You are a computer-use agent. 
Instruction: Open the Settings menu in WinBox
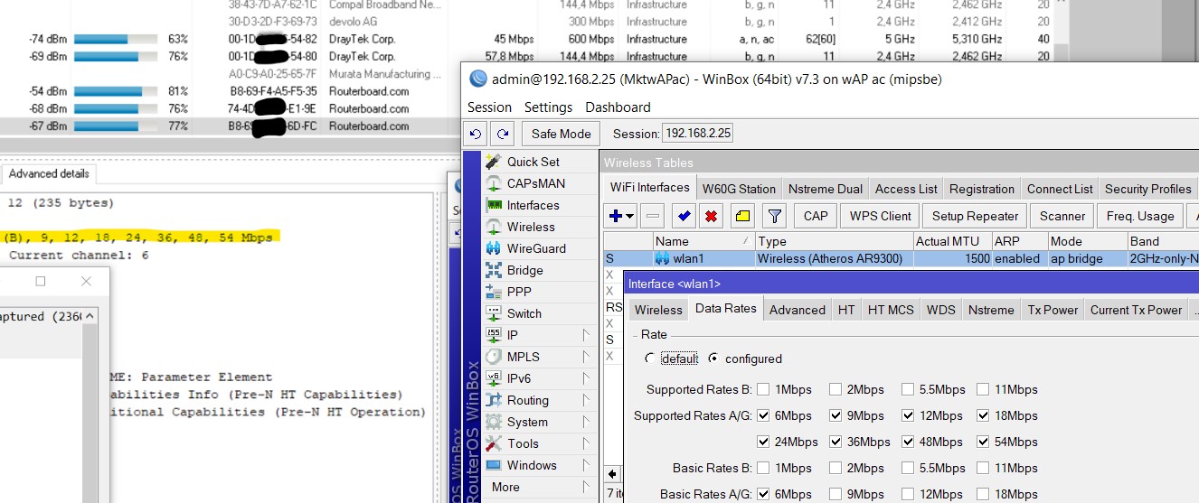coord(548,107)
